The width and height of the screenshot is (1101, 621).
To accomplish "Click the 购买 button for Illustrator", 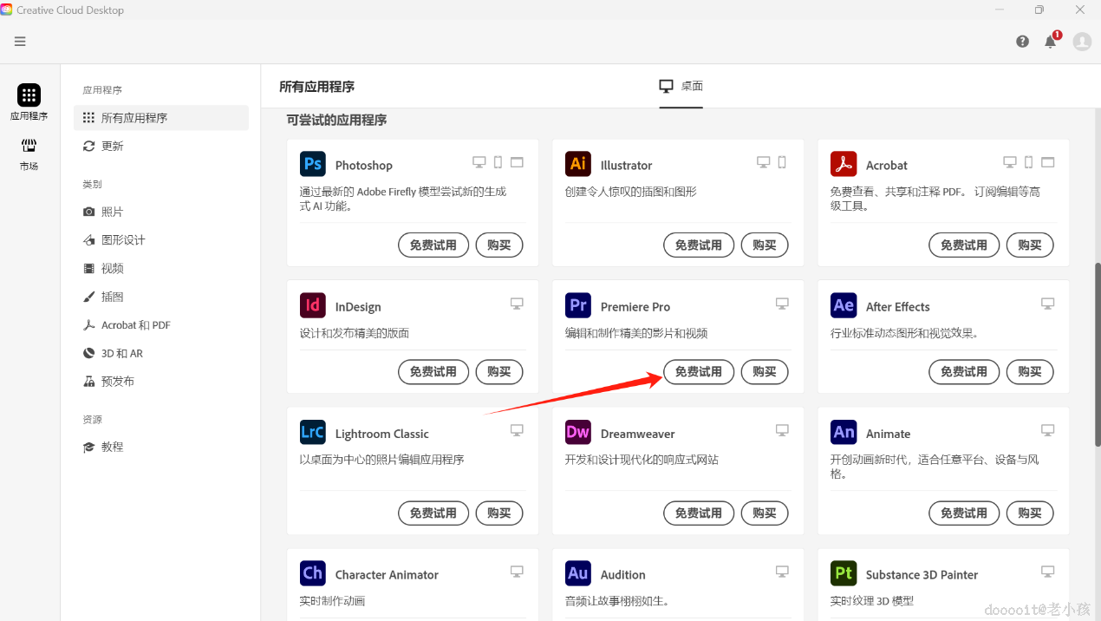I will coord(764,245).
